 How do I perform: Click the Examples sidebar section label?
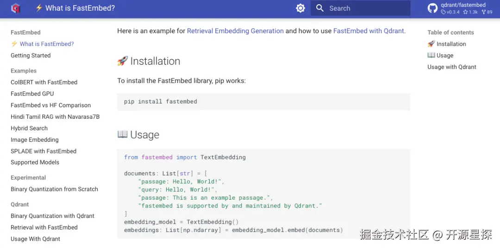pos(24,71)
